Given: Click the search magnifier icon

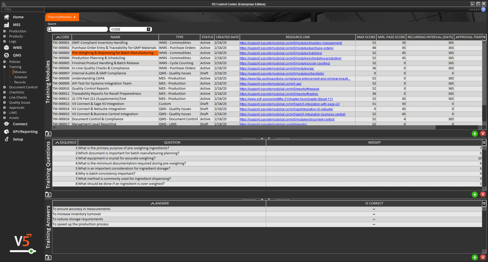Looking at the screenshot, I should coord(50,29).
